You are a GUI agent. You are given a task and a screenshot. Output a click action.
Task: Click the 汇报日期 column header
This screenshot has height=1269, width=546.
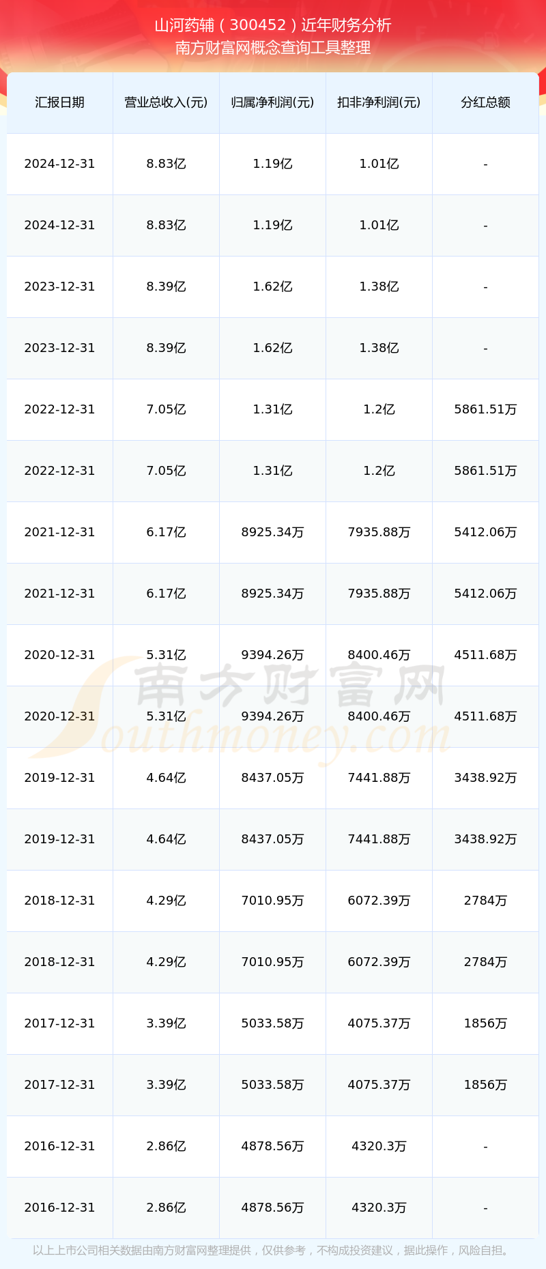(x=60, y=102)
